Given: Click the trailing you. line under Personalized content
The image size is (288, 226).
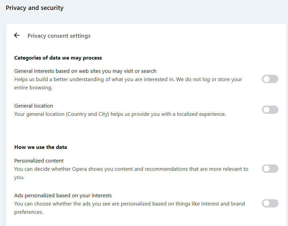Looking at the screenshot, I should (19, 177).
